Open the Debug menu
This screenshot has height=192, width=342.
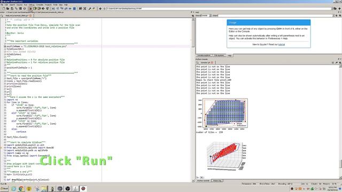coord(32,5)
